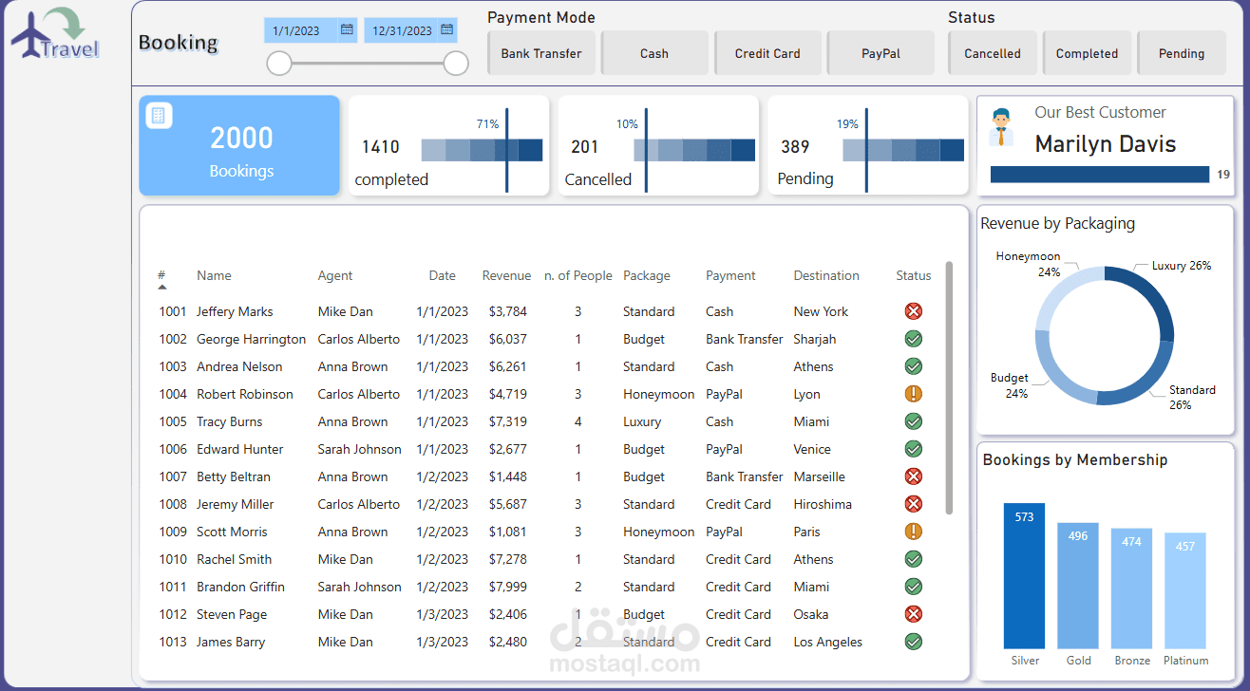Select the Honeymoon segment of the donut chart
This screenshot has height=691, width=1250.
1058,291
